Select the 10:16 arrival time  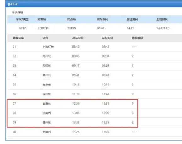[76, 85]
